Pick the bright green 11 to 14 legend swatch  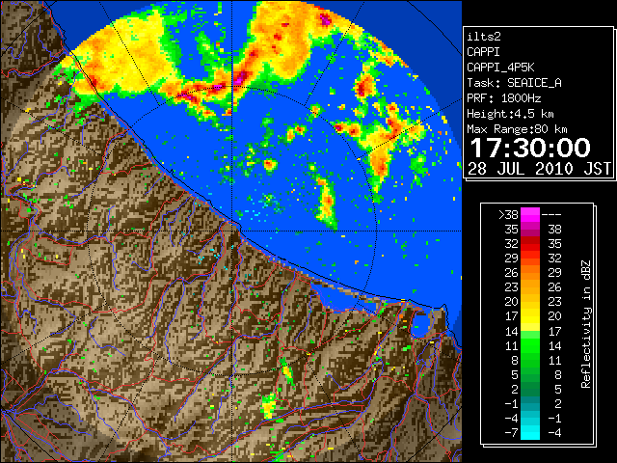click(x=530, y=345)
